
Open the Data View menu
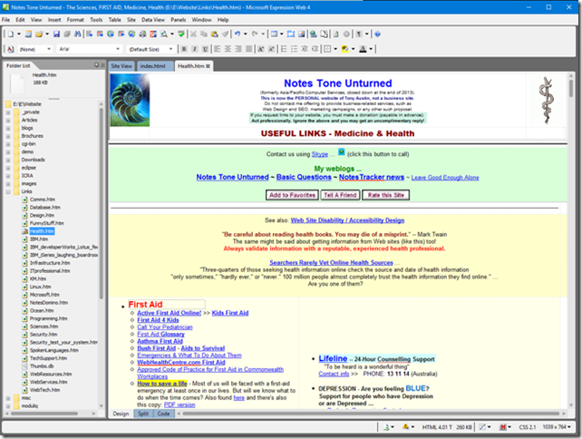coord(153,20)
